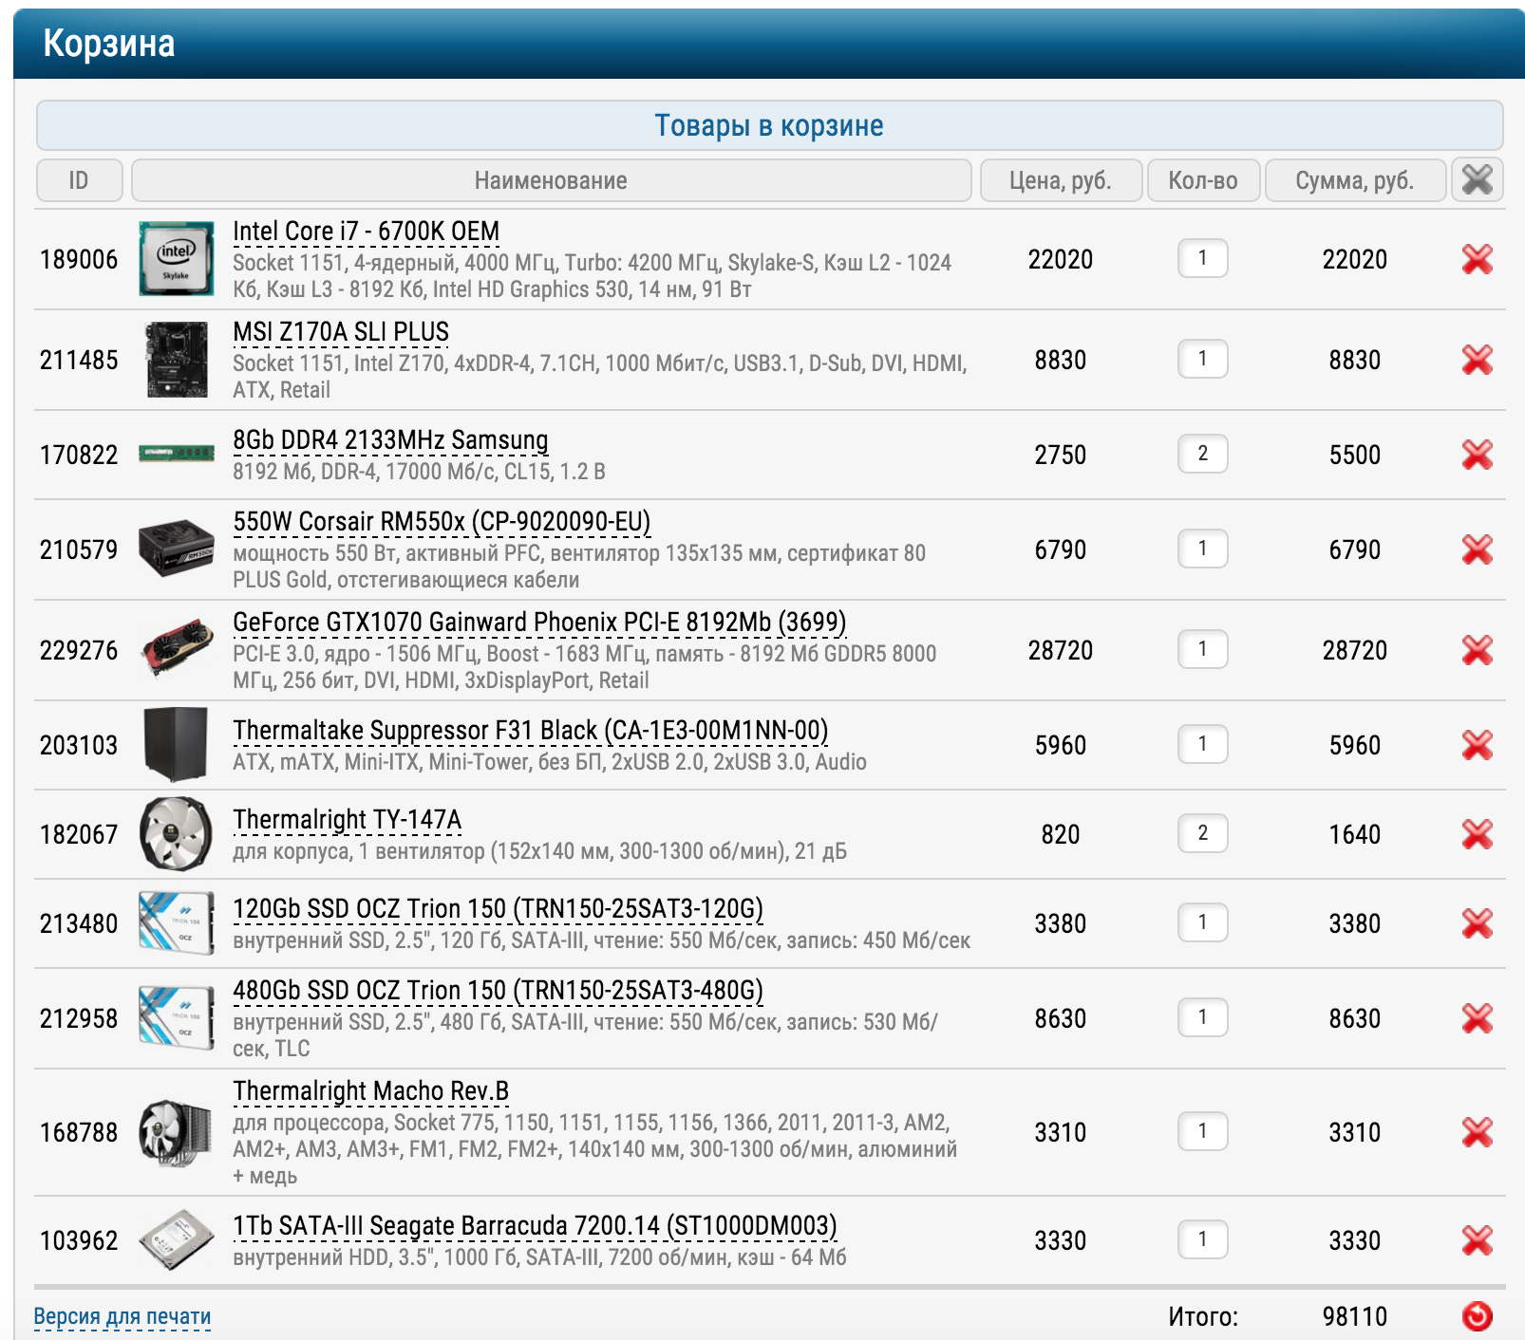
Task: Remove 480Gb SSD OCZ Trion from cart
Action: point(1477,1018)
